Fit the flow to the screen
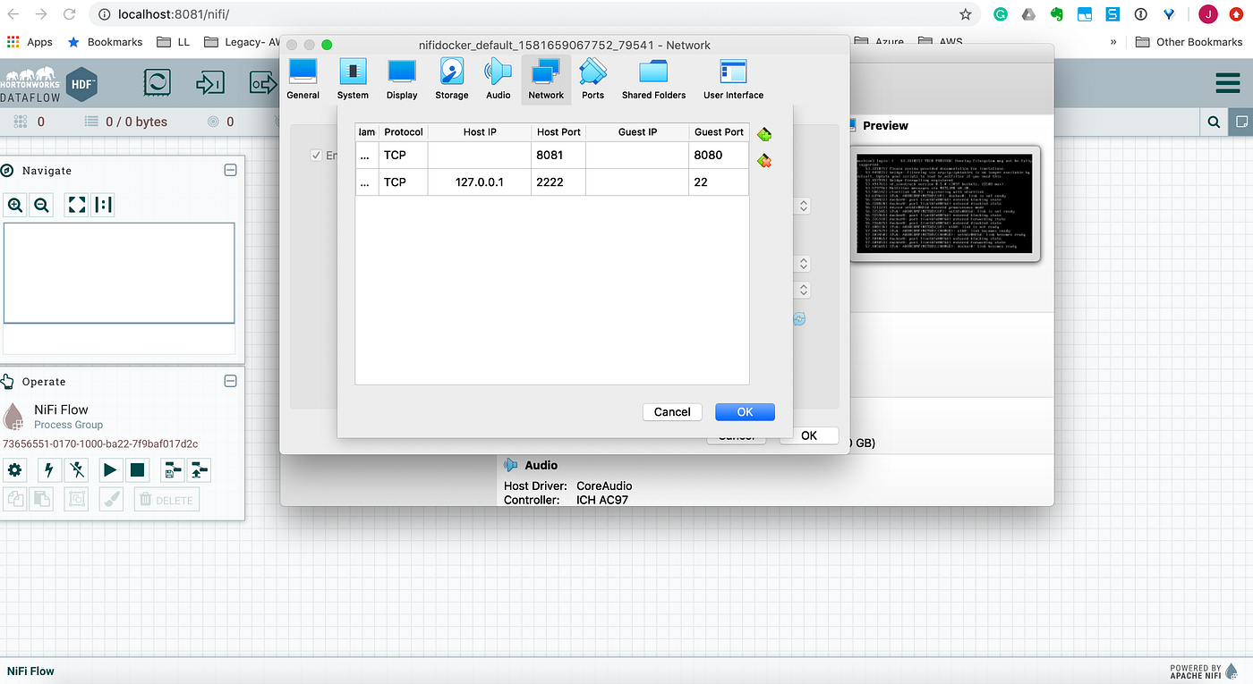Screen dimensions: 1253x684 coord(77,205)
